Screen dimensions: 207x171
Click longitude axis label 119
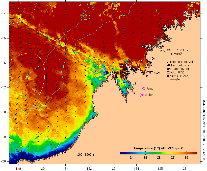[18, 168]
